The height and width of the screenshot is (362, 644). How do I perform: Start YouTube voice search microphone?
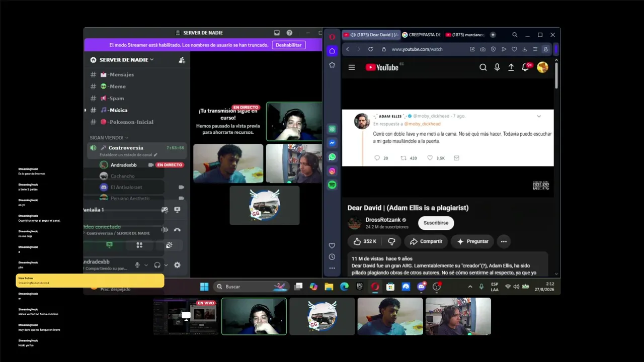[497, 67]
